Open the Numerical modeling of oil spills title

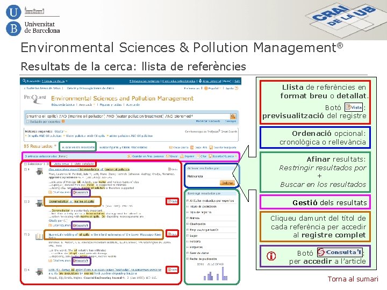(x=105, y=235)
